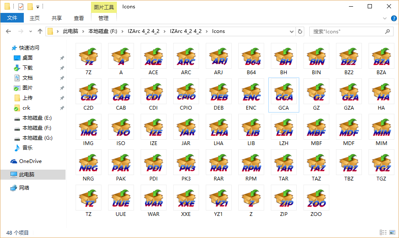Open OneDrive in the navigation pane

pyautogui.click(x=30, y=161)
